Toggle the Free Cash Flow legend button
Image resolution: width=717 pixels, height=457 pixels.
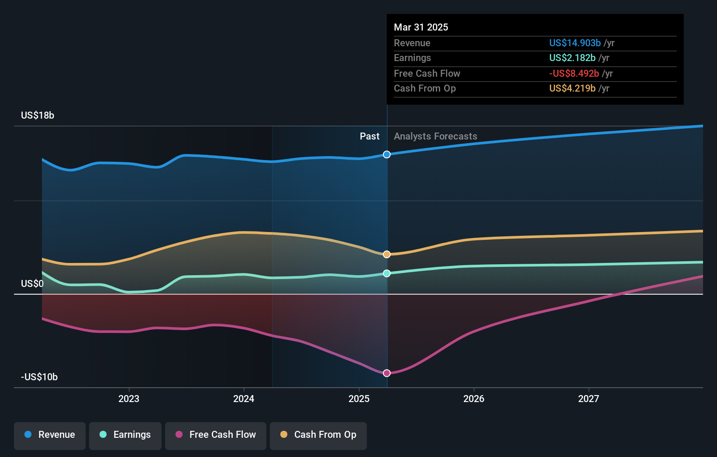click(x=216, y=436)
